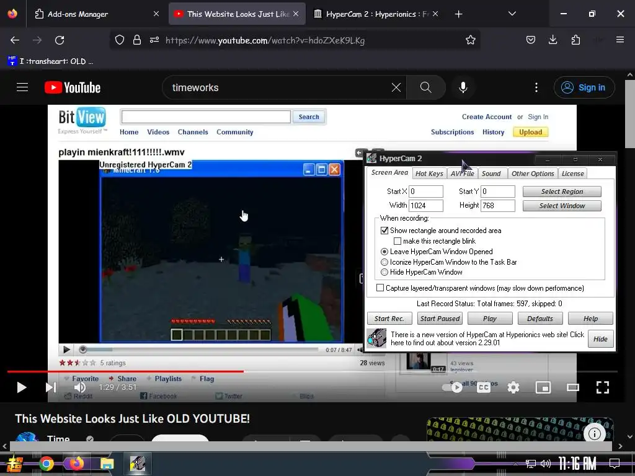The height and width of the screenshot is (476, 635).
Task: Click the Start X input field
Action: point(426,192)
